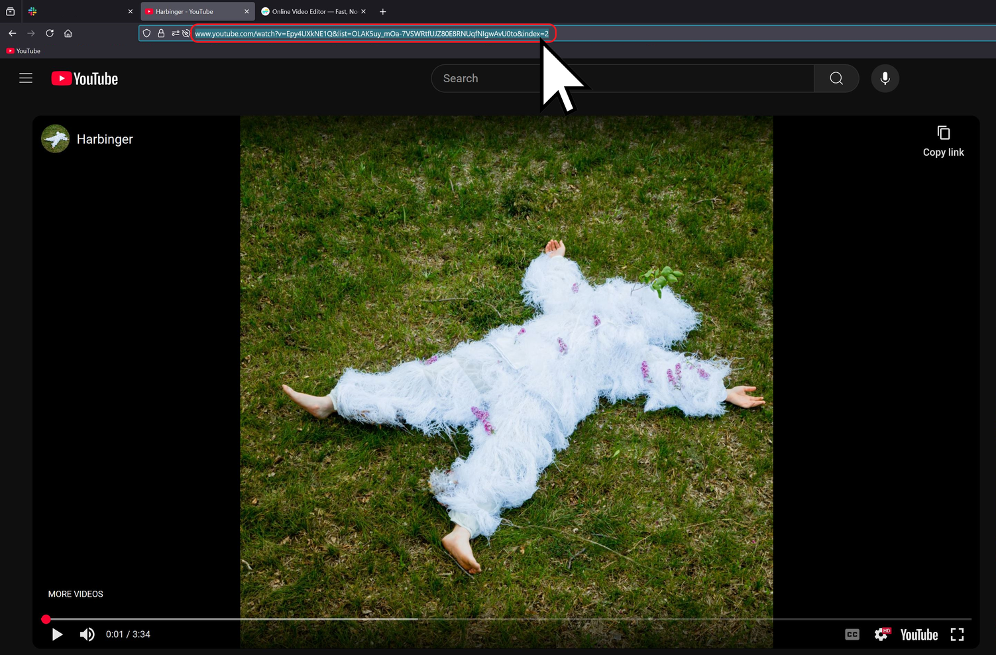Switch to the Harbinger - YouTube tab
This screenshot has height=655, width=996.
pyautogui.click(x=186, y=11)
